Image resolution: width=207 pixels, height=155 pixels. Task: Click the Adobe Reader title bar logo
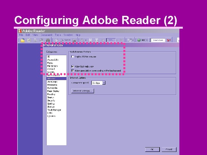click(20, 31)
